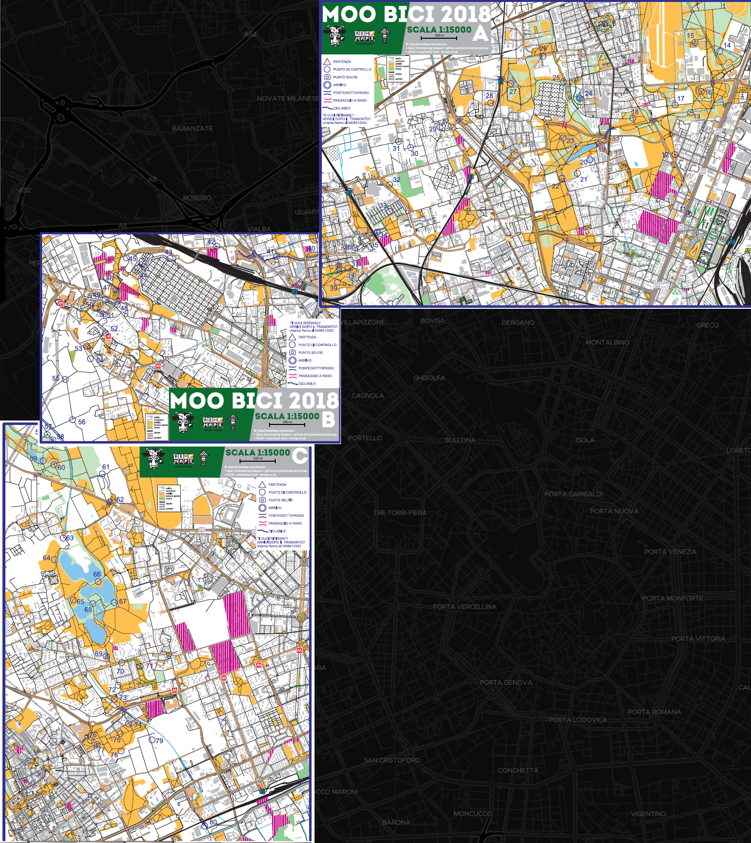Click control point 79 on map C
This screenshot has height=843, width=751.
point(152,740)
